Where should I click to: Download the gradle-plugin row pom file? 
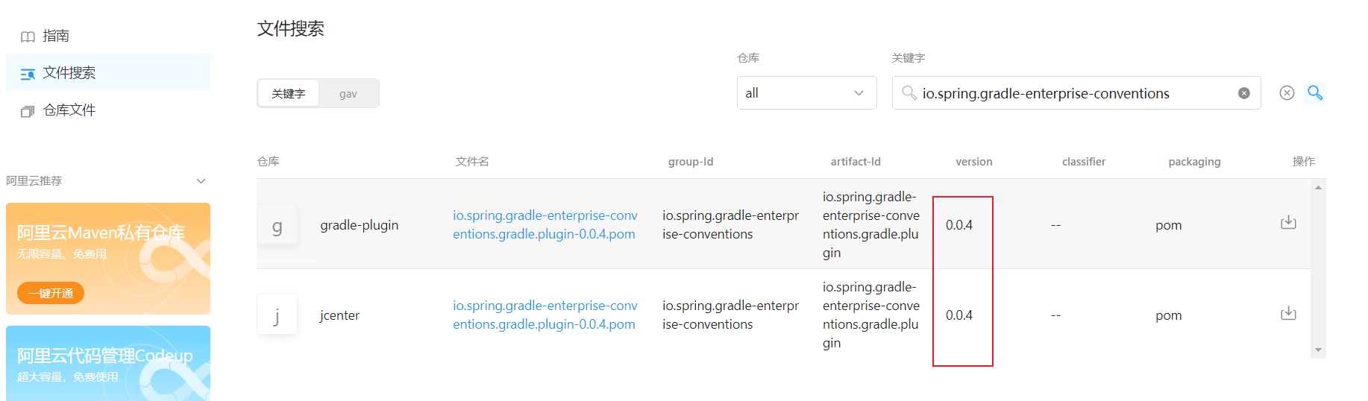point(1288,223)
